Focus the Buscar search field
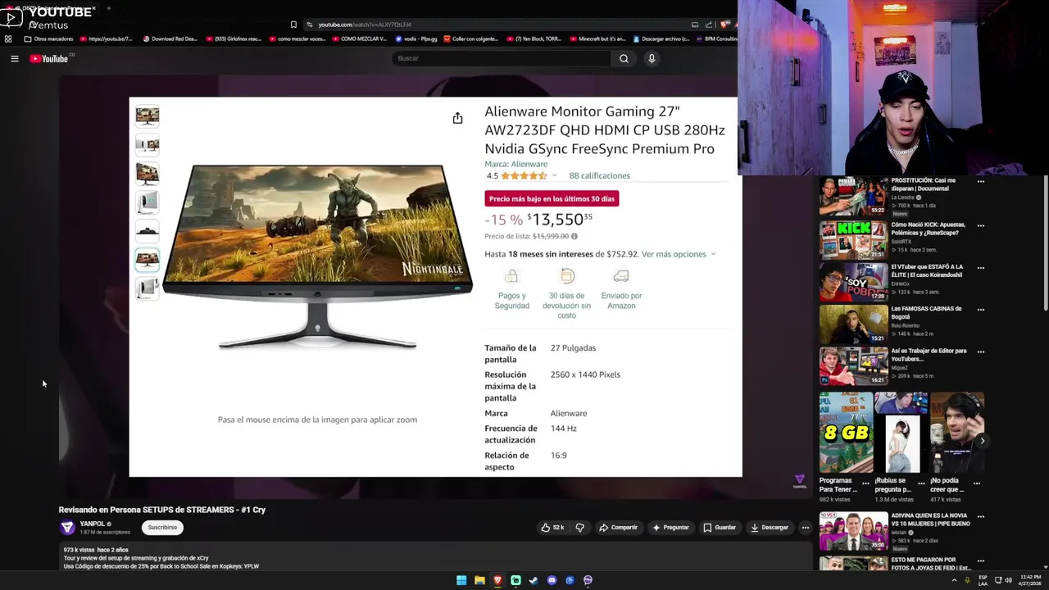 (x=501, y=58)
